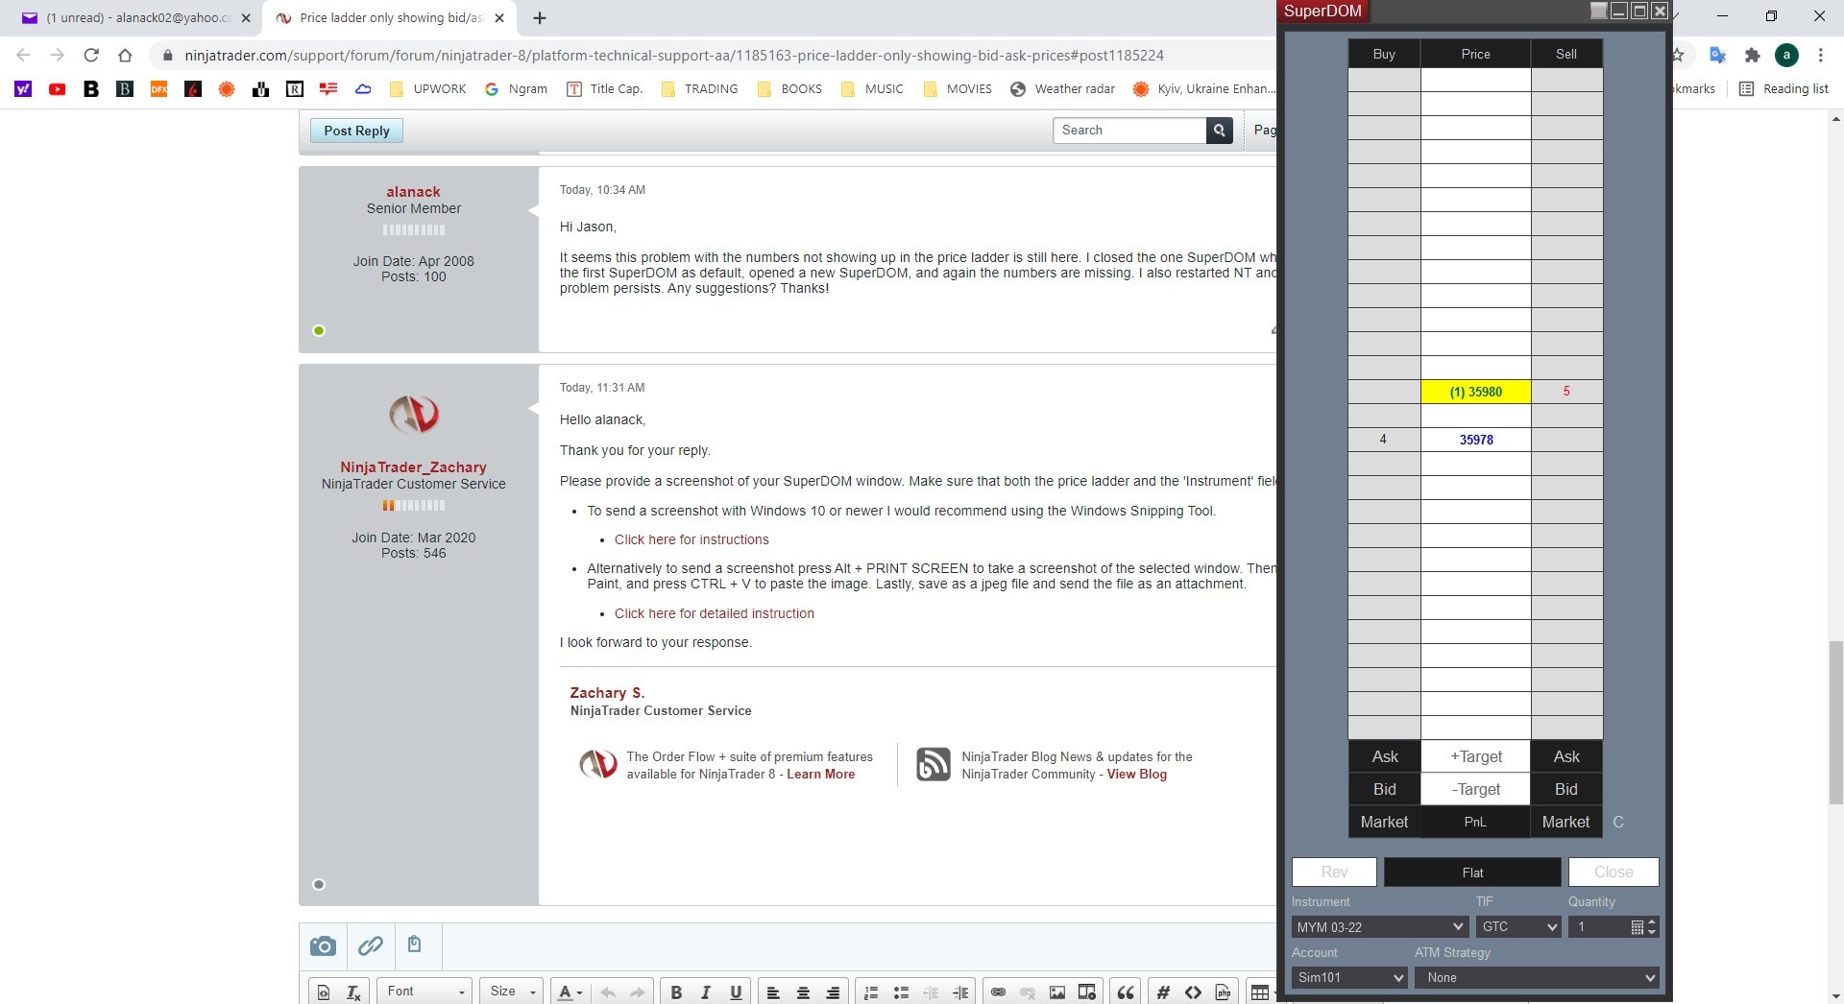Click the browser address bar URL
This screenshot has height=1004, width=1844.
click(x=674, y=56)
